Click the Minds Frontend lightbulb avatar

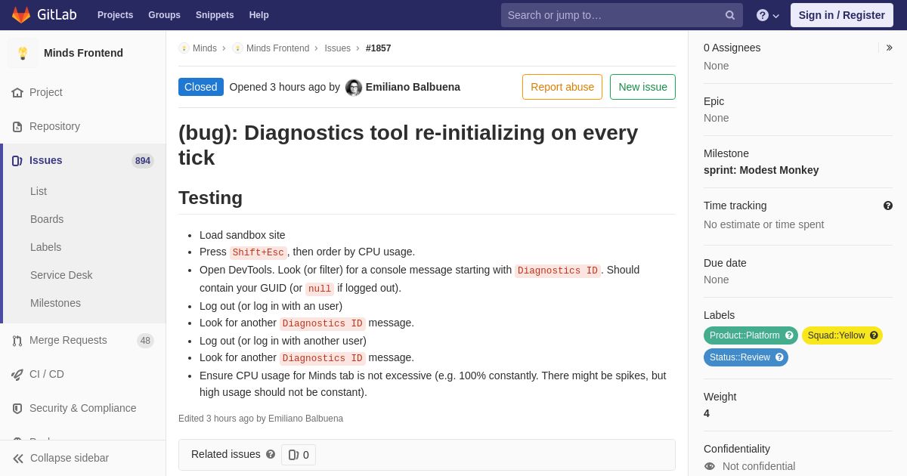23,53
